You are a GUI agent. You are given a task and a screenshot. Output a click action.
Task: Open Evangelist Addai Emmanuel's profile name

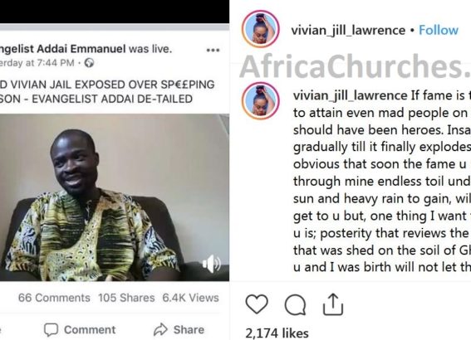coord(63,49)
